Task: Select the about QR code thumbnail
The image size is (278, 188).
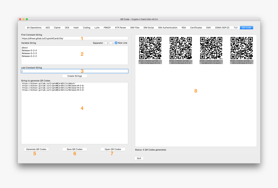Action: click(211, 50)
